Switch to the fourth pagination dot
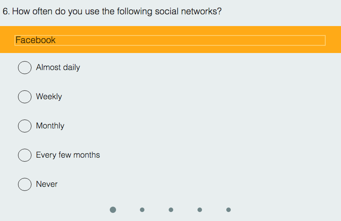 pos(200,210)
